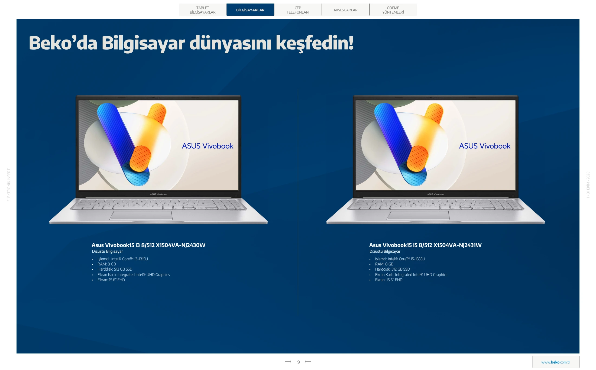Select the title Asus Vivobook15 i5 8/512 X1504VA-NJ2431W
The image size is (596, 370).
(425, 245)
